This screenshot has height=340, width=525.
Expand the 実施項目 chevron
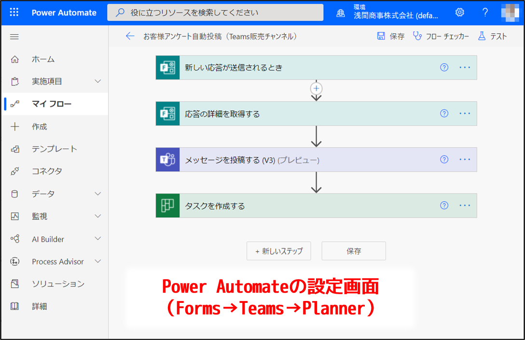98,82
